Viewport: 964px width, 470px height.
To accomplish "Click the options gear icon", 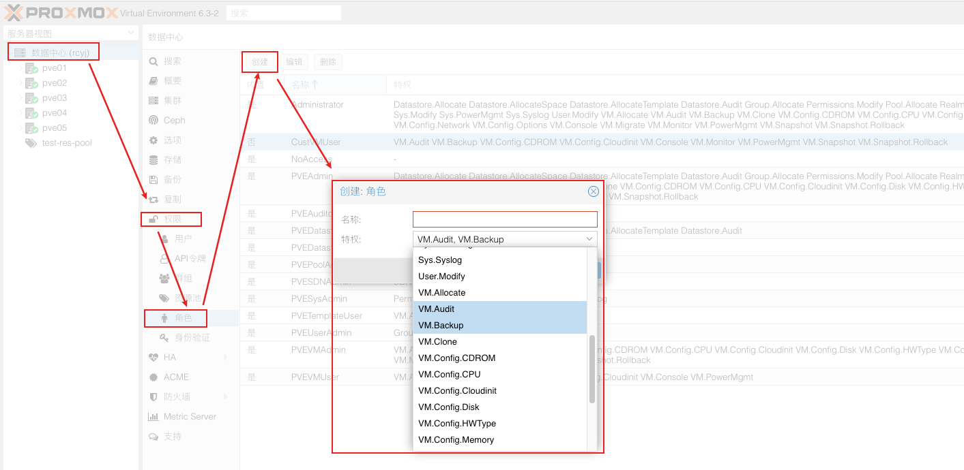I will coord(154,140).
